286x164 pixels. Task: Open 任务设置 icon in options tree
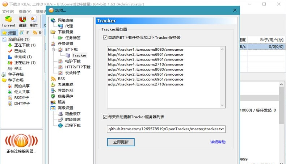pos(53,43)
